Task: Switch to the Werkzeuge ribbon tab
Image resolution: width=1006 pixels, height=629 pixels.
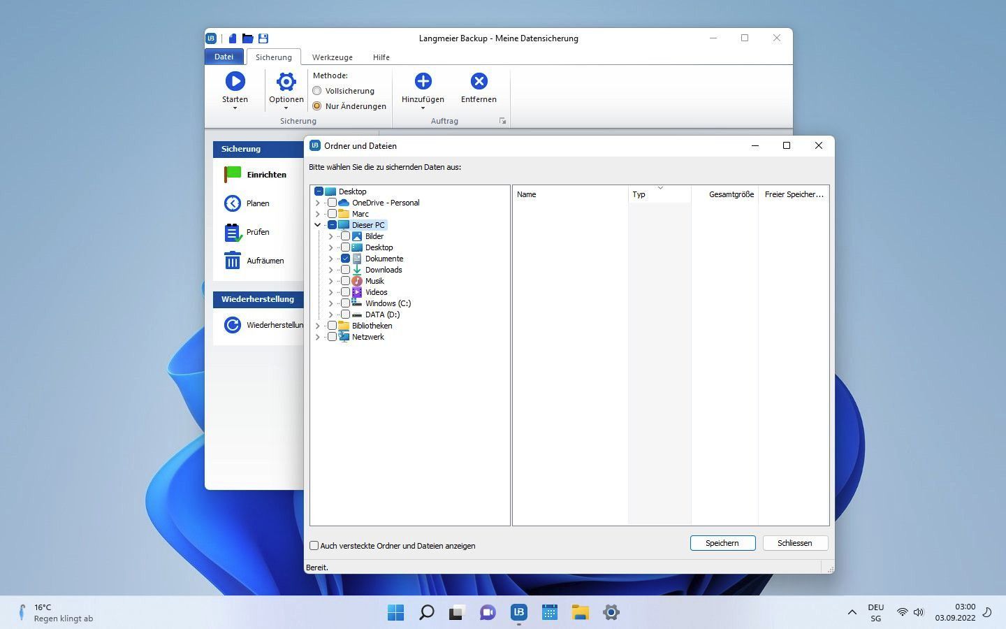Action: pos(332,57)
